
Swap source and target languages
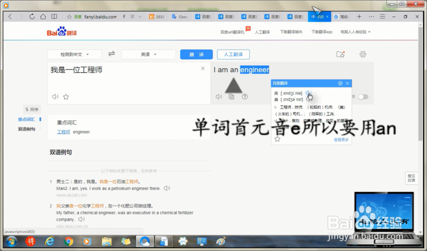pyautogui.click(x=111, y=54)
